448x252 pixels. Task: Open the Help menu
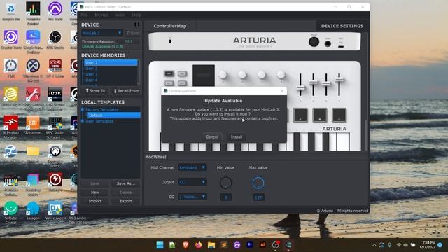click(x=136, y=15)
